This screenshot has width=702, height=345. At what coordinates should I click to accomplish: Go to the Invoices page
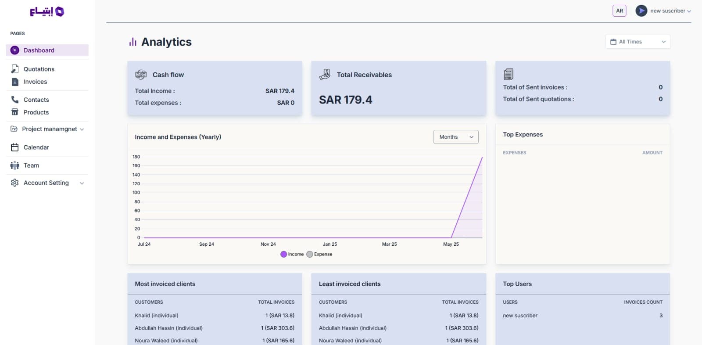[35, 82]
